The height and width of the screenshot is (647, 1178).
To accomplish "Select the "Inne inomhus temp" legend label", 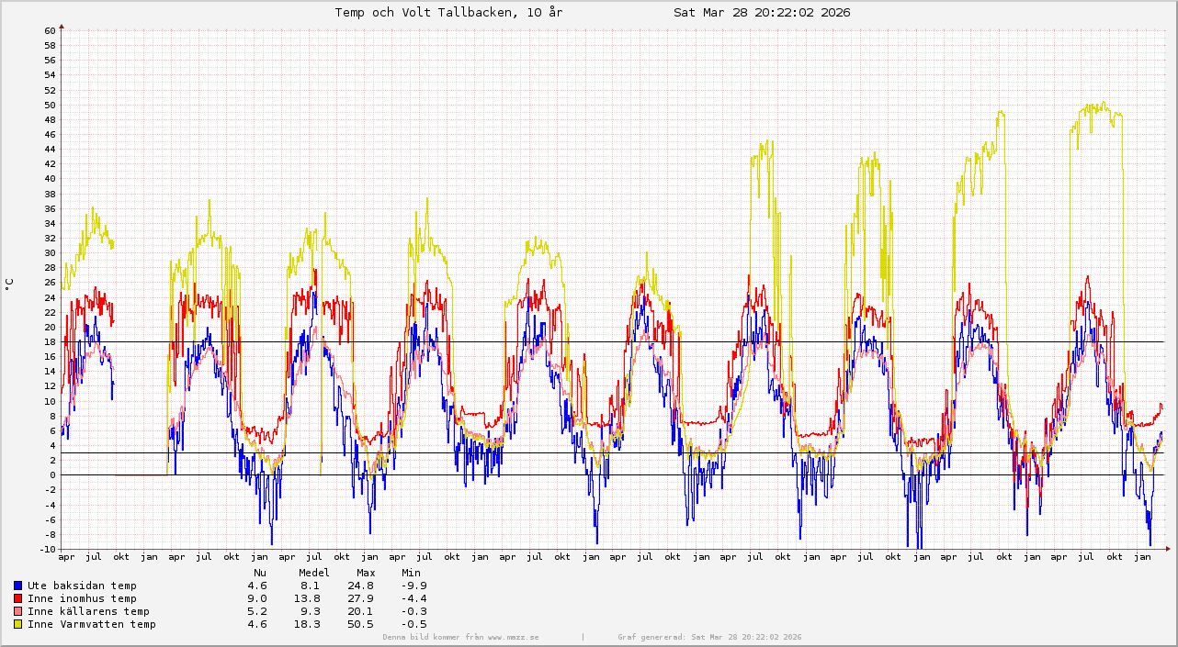I will (82, 598).
